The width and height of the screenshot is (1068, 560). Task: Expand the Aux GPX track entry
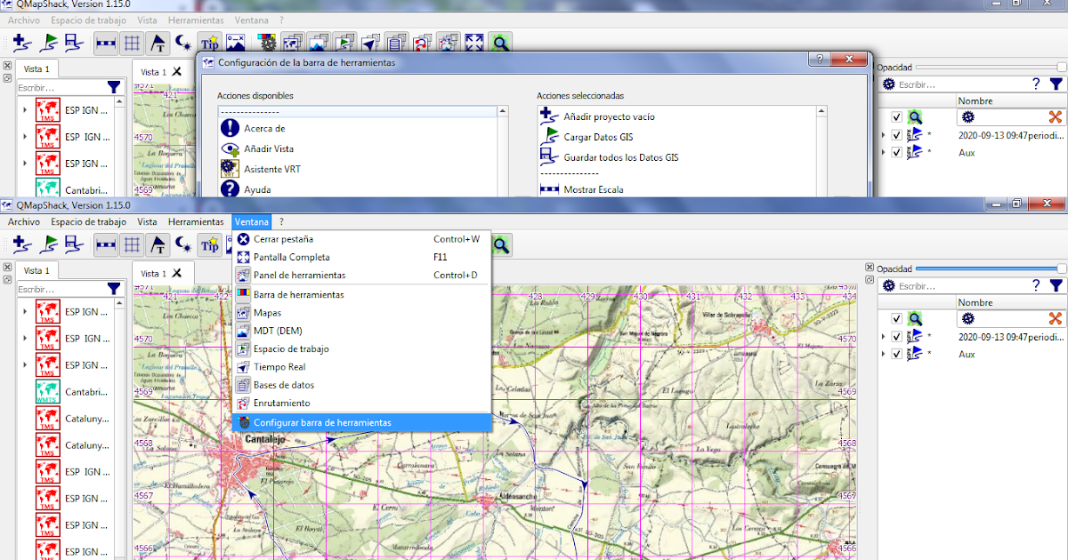[x=884, y=354]
